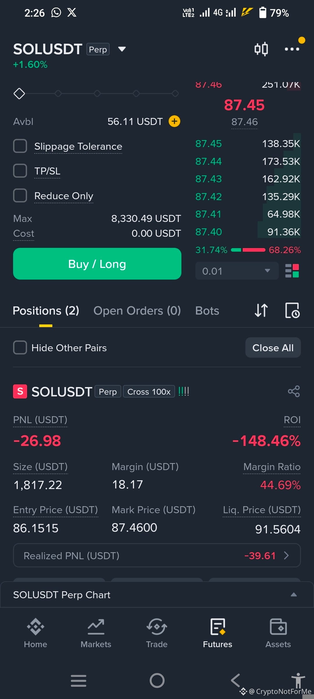Tick the Reduce Only checkbox
The width and height of the screenshot is (314, 699).
click(20, 195)
